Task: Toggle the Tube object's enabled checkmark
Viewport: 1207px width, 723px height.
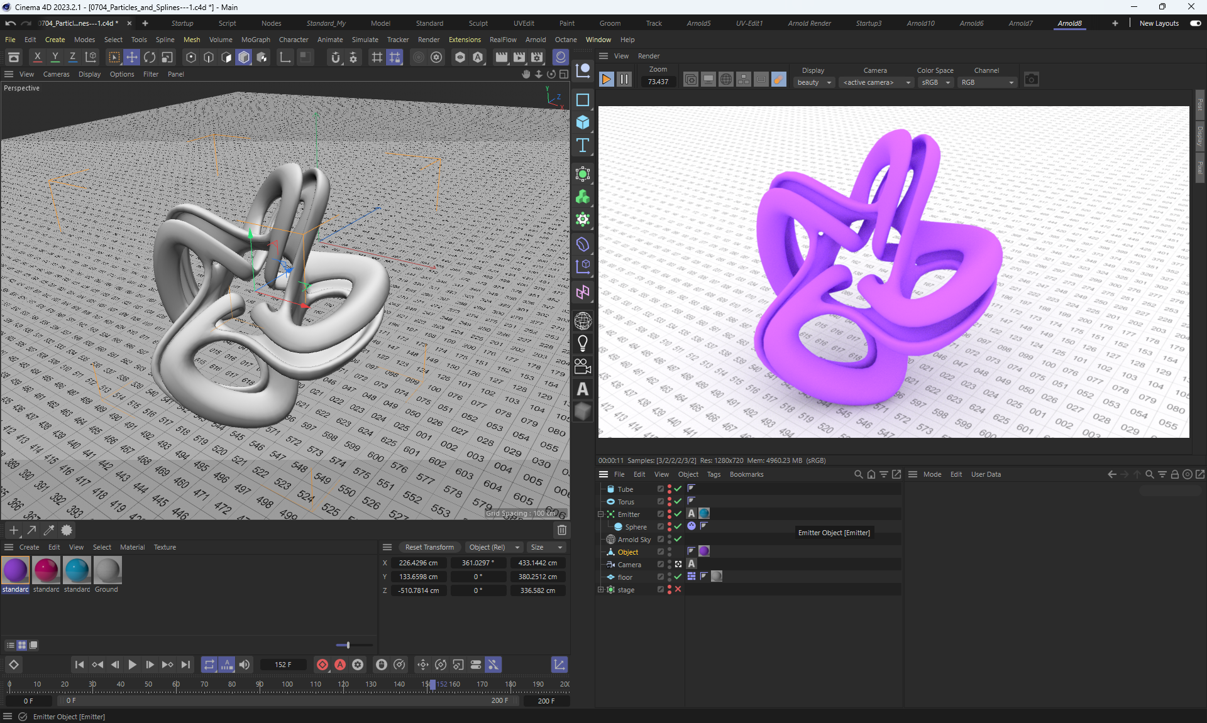Action: pos(678,489)
